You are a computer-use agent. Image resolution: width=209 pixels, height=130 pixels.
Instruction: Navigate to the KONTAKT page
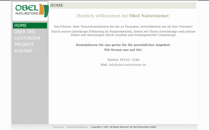coord(30,51)
